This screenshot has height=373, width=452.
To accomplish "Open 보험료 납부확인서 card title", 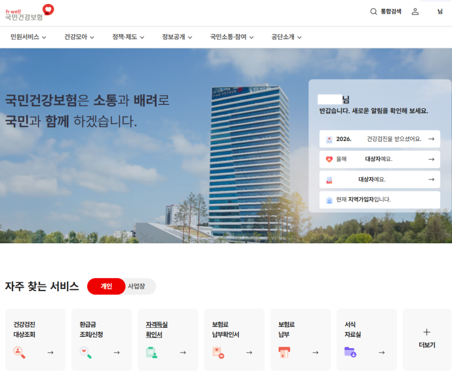I will point(225,330).
